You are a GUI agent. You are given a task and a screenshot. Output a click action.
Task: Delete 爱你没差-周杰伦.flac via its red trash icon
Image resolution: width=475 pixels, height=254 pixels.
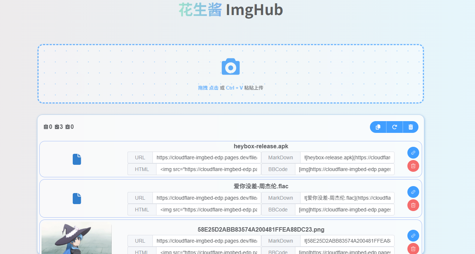(413, 205)
